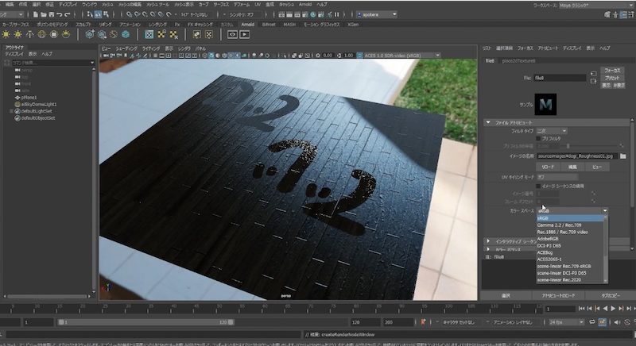Screen dimensions: 636x346
Task: Click the file node name input field
Action: pyautogui.click(x=558, y=79)
